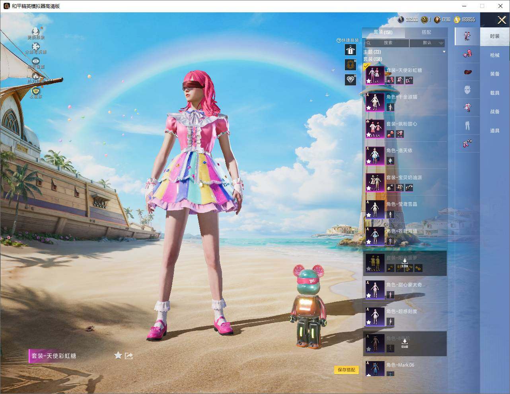Click the 保存搭配 button

346,370
